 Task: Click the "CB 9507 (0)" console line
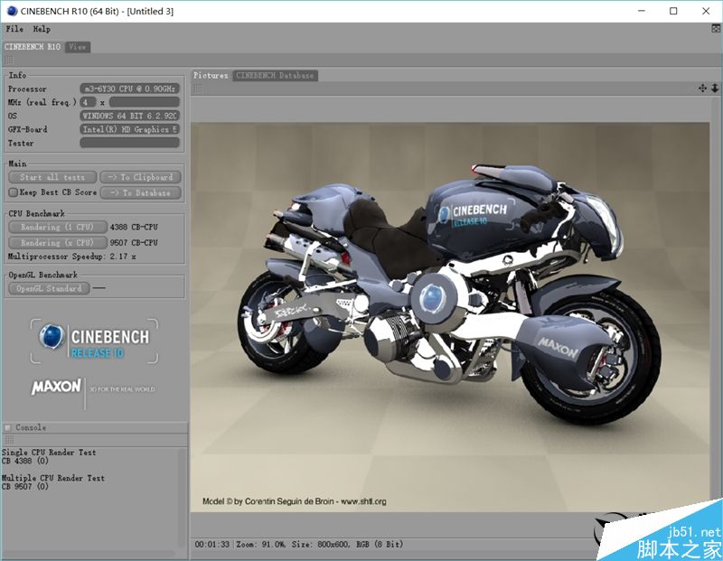[25, 486]
